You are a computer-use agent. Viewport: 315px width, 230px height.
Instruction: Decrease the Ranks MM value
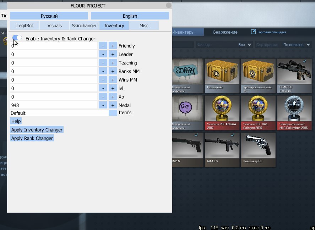(x=103, y=71)
